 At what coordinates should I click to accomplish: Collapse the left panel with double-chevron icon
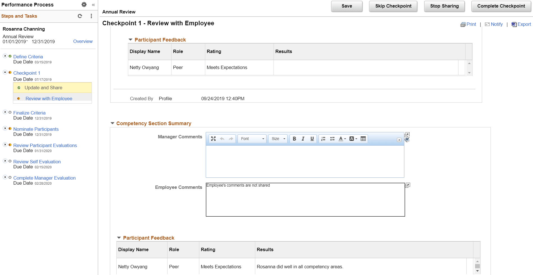[x=93, y=5]
